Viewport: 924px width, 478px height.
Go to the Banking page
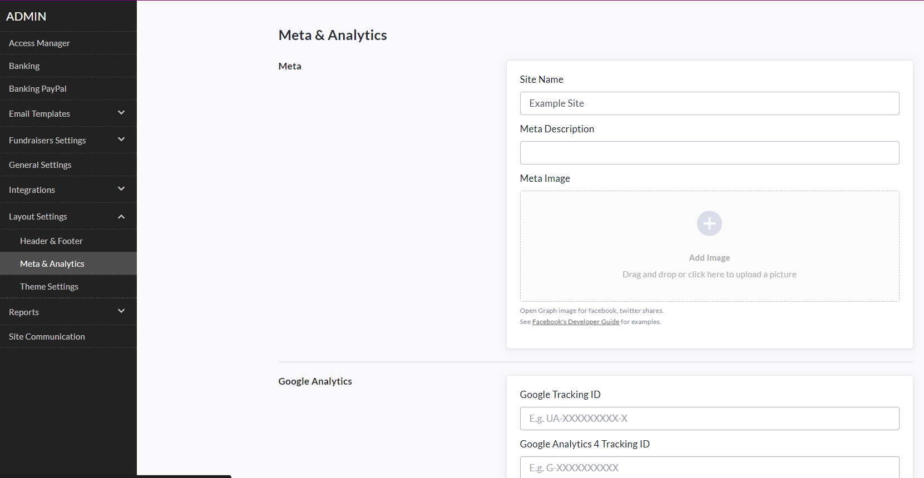pos(24,66)
